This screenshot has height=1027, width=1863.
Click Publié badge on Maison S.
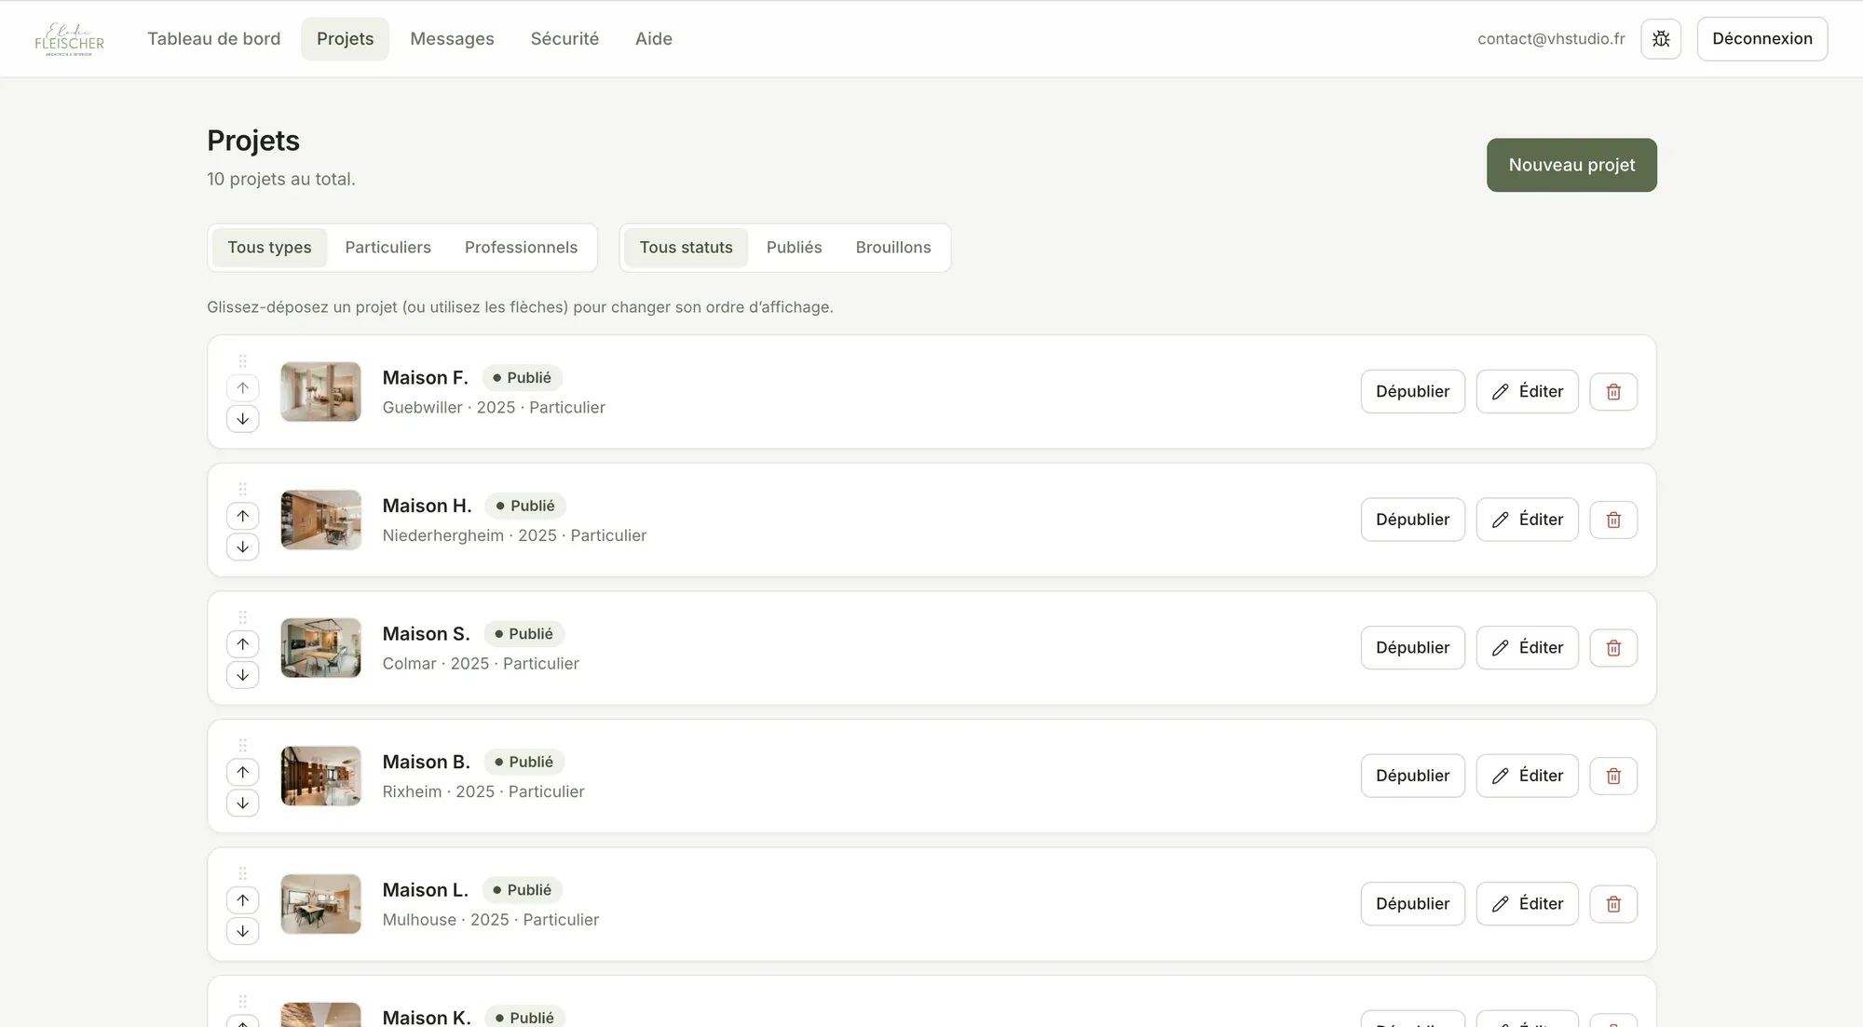524,634
